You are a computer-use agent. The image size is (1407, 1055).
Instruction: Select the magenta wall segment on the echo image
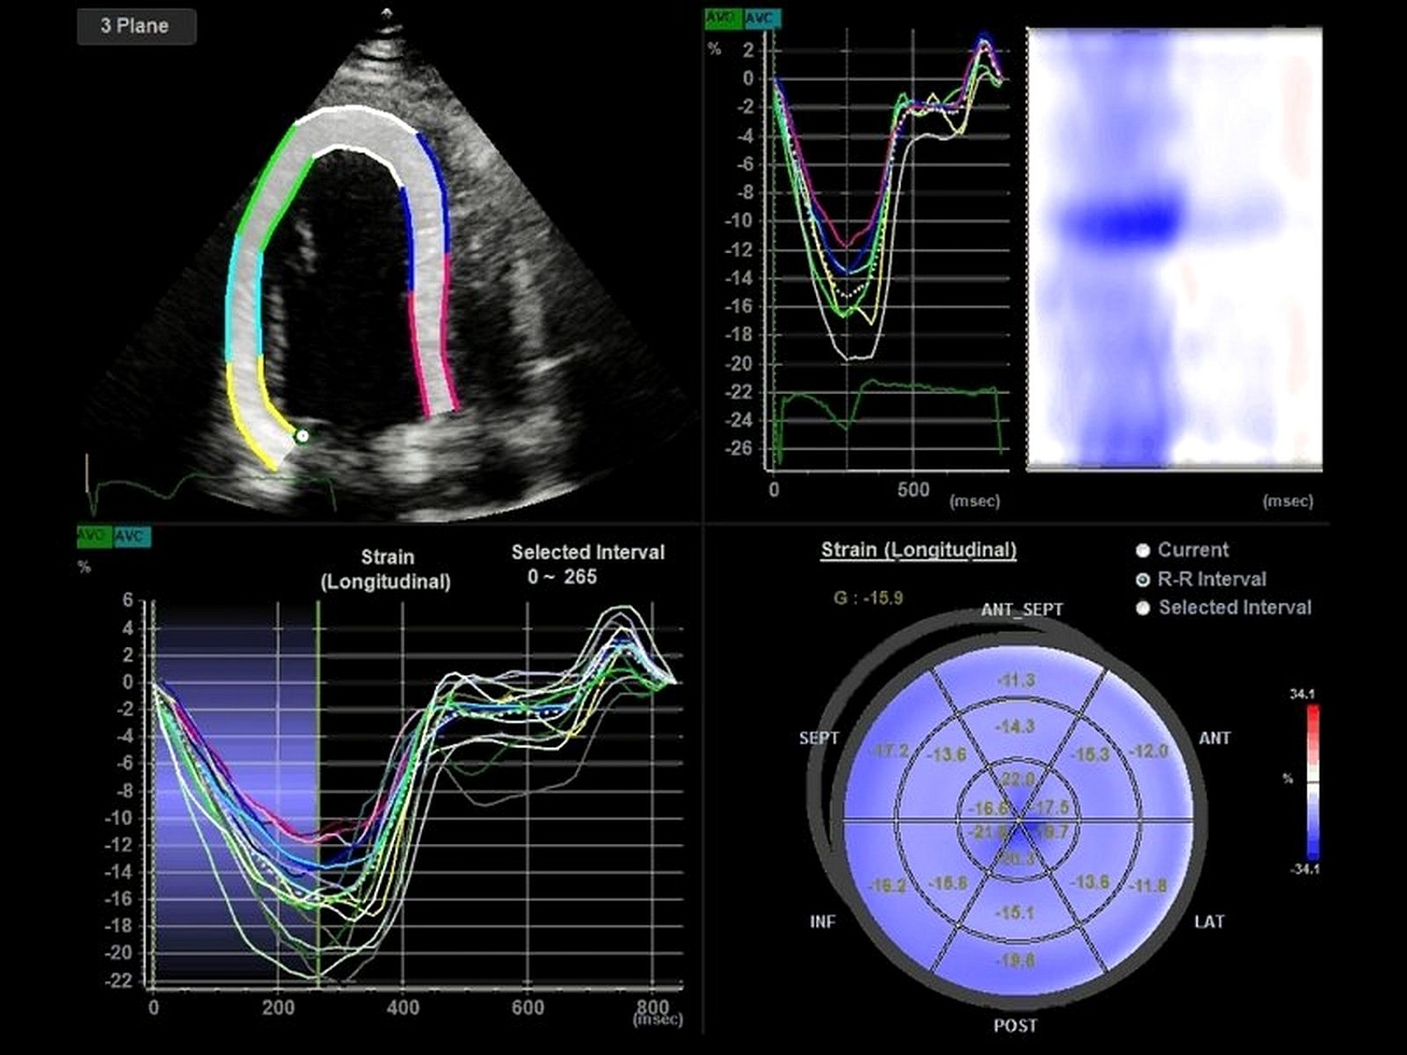(432, 338)
